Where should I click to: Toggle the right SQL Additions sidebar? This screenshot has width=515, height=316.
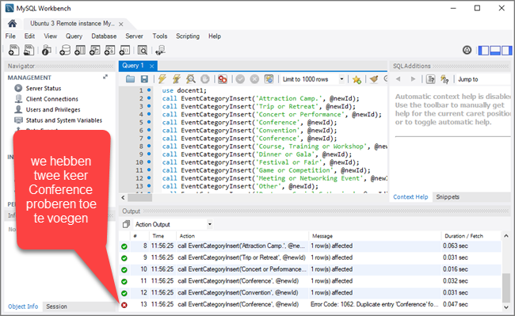[506, 50]
